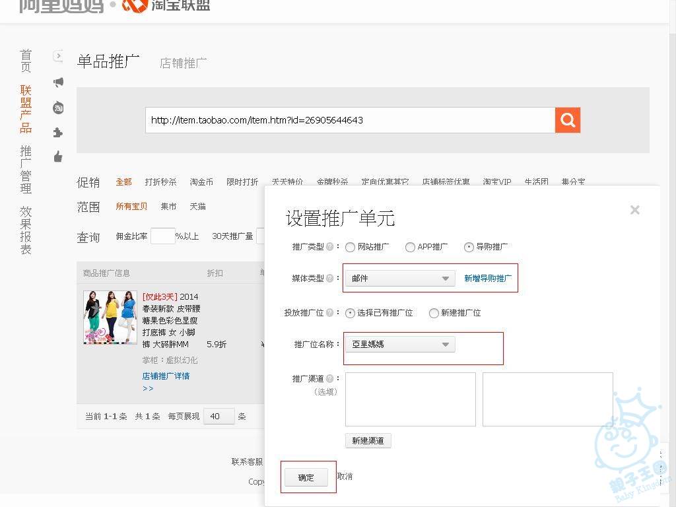Filter promotions by 全部
The width and height of the screenshot is (676, 507).
click(x=123, y=182)
